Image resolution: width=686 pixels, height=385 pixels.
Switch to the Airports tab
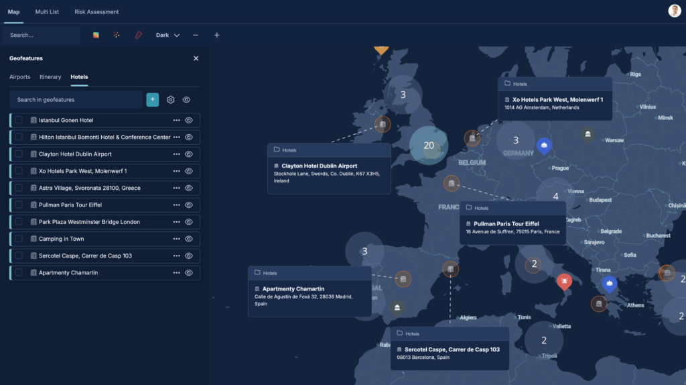point(19,77)
